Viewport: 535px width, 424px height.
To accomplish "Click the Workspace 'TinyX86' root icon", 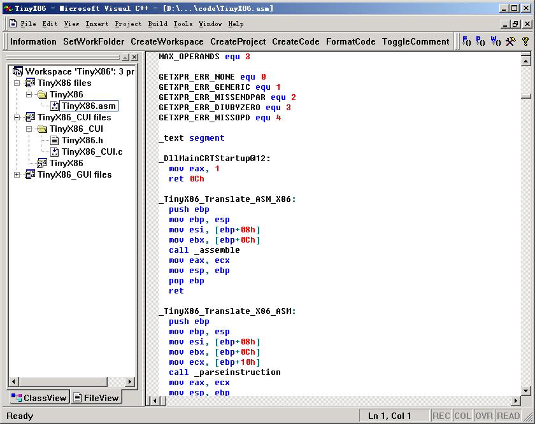I will [x=18, y=71].
